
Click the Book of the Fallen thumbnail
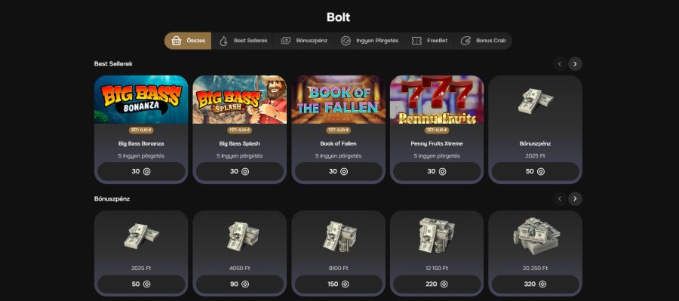coord(338,100)
